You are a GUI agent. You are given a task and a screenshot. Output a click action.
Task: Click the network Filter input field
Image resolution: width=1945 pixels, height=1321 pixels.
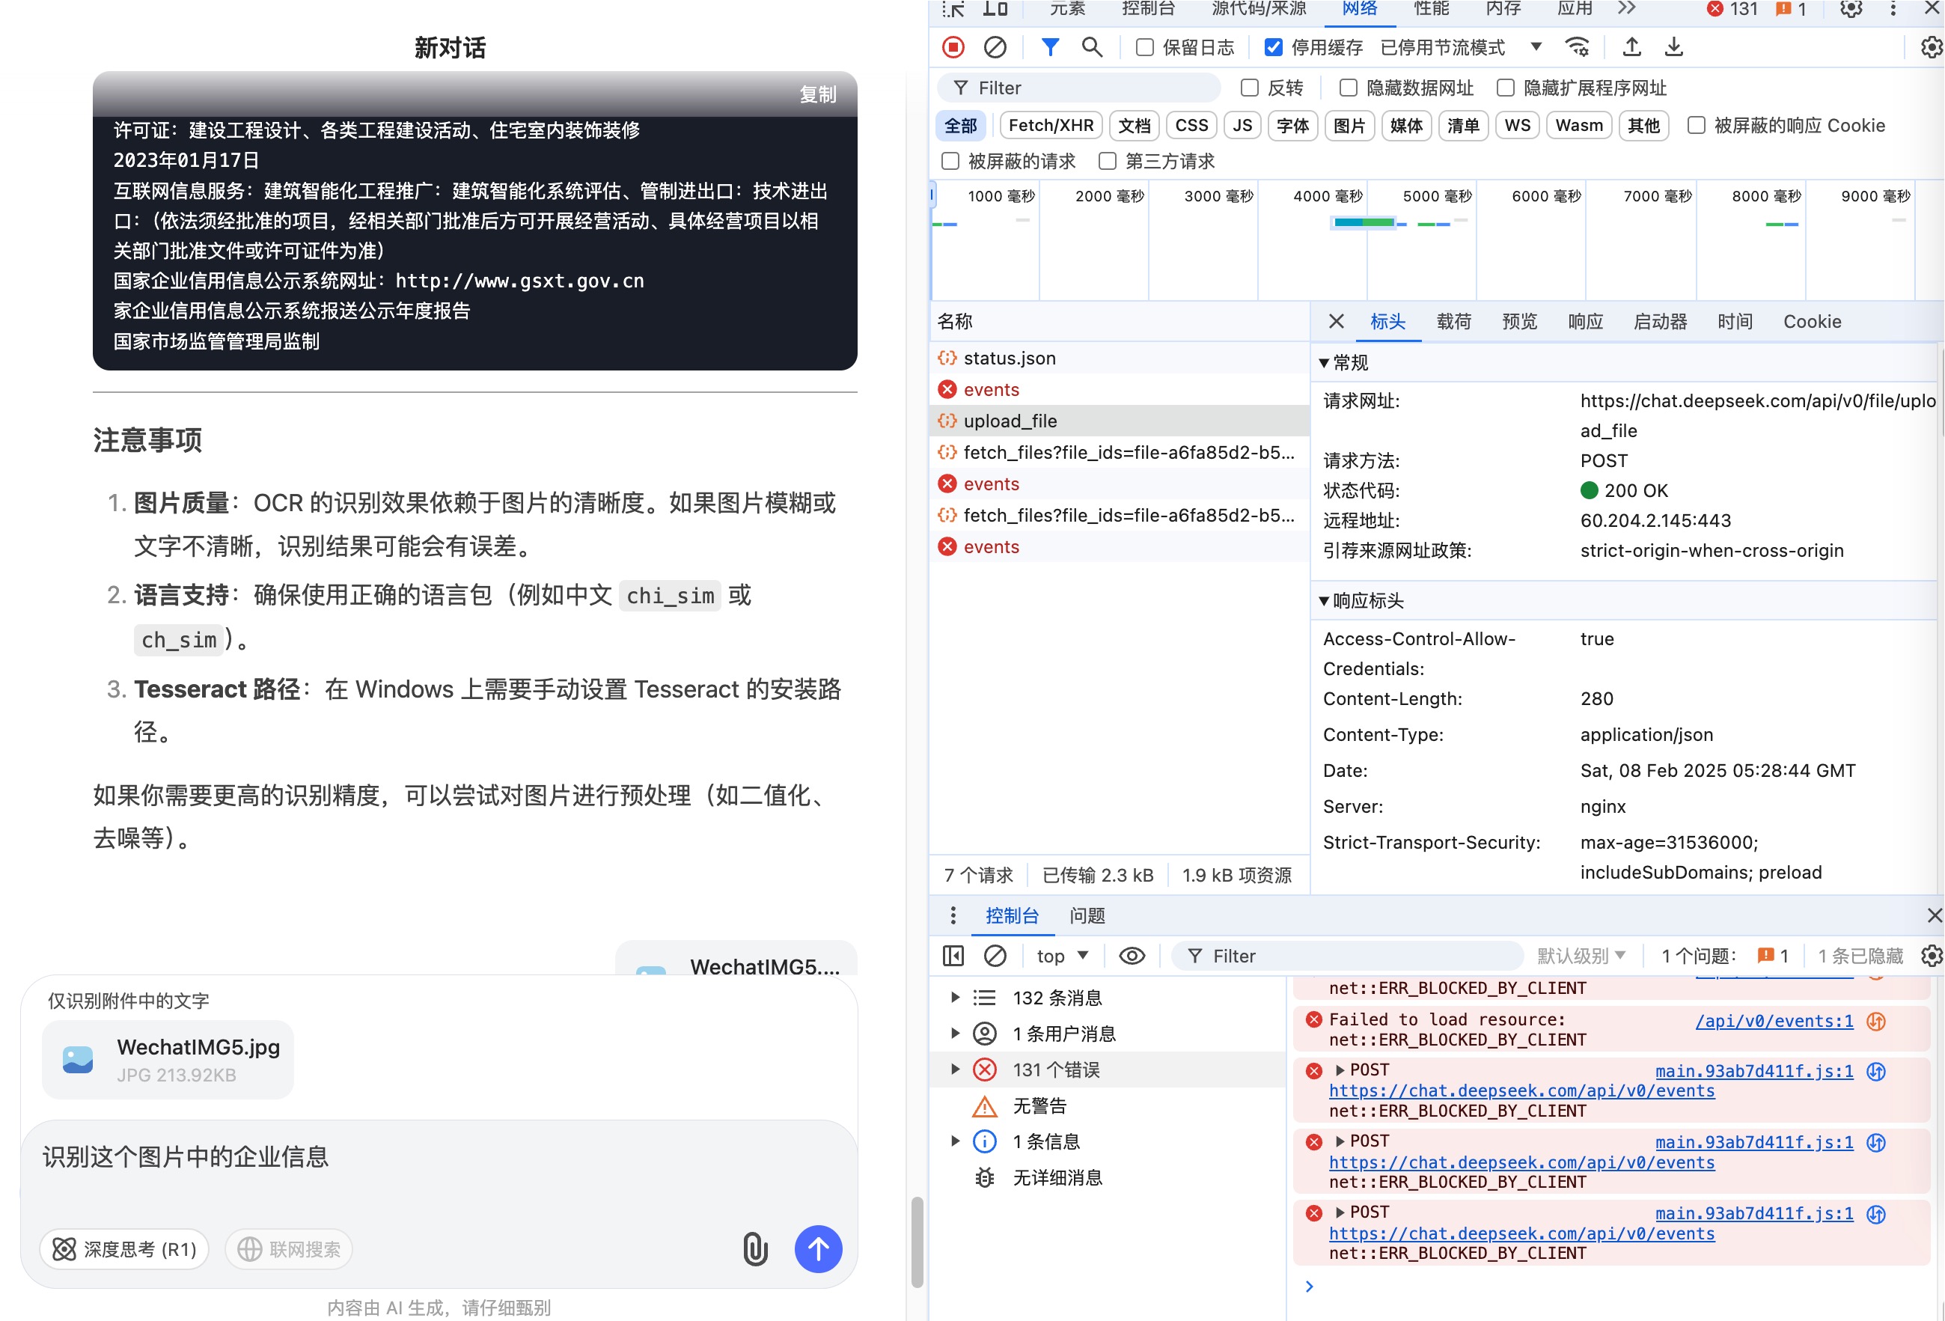coord(1080,88)
